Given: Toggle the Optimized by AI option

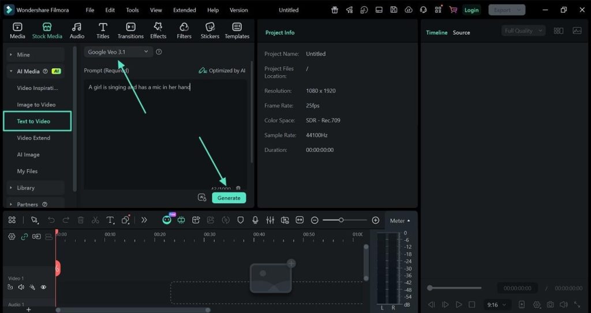Looking at the screenshot, I should (x=222, y=70).
